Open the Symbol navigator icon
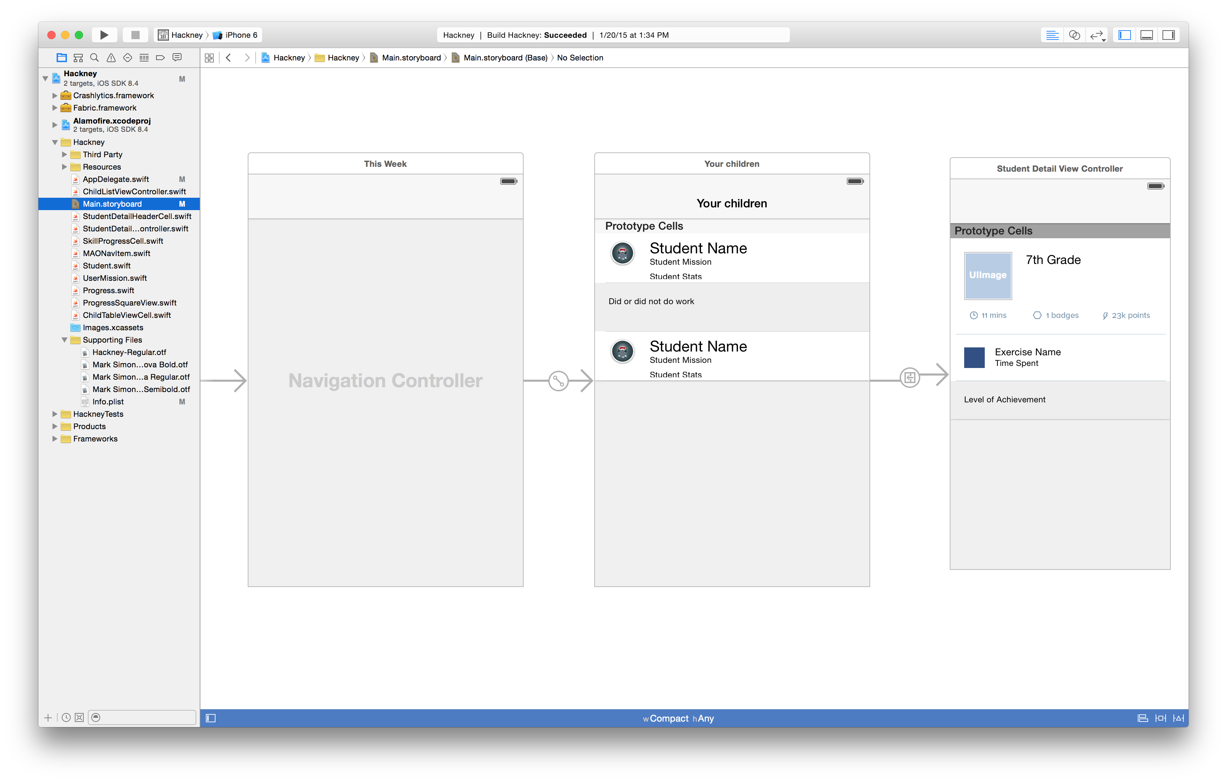Screen dimensions: 1227x782 [78, 58]
